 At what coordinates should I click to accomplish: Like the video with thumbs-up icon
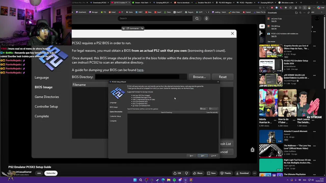coord(177,173)
